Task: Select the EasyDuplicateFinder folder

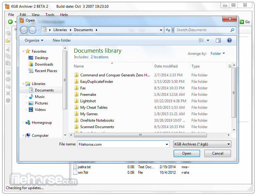Action: click(97, 82)
